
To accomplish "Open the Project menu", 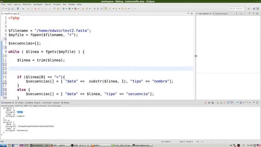I will pyautogui.click(x=57, y=4).
